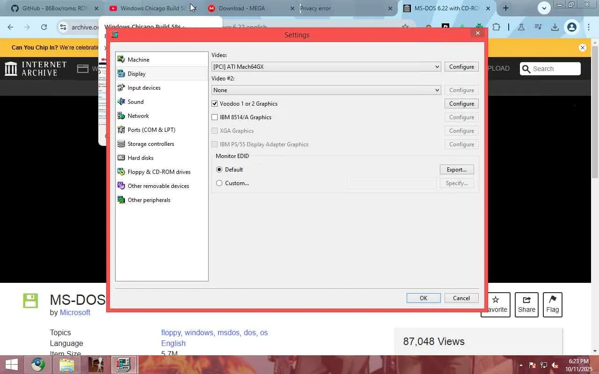
Task: Go to Input devices settings
Action: (161, 87)
